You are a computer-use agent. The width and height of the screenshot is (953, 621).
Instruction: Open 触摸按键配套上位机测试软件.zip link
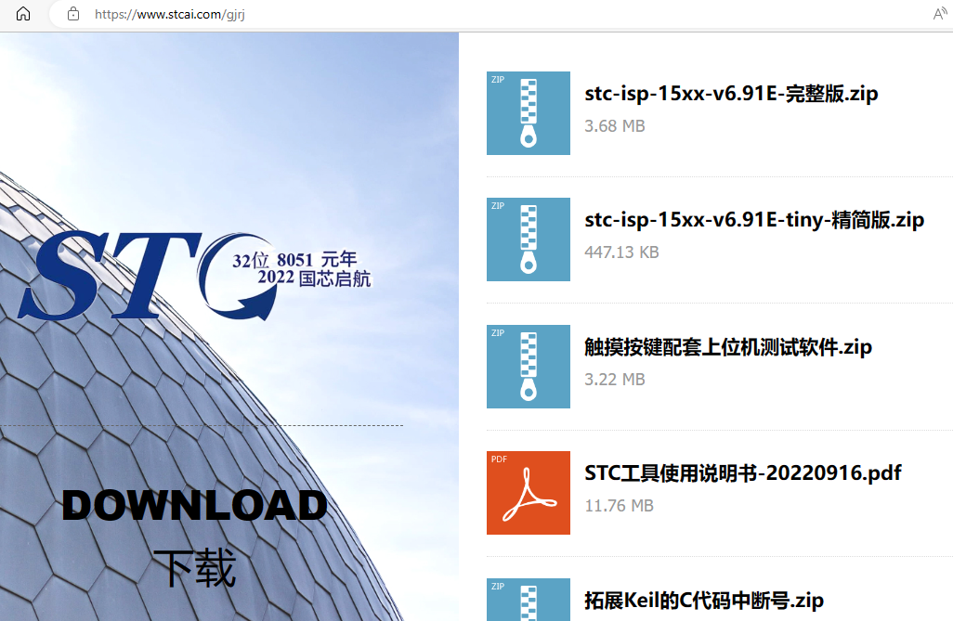click(x=728, y=347)
